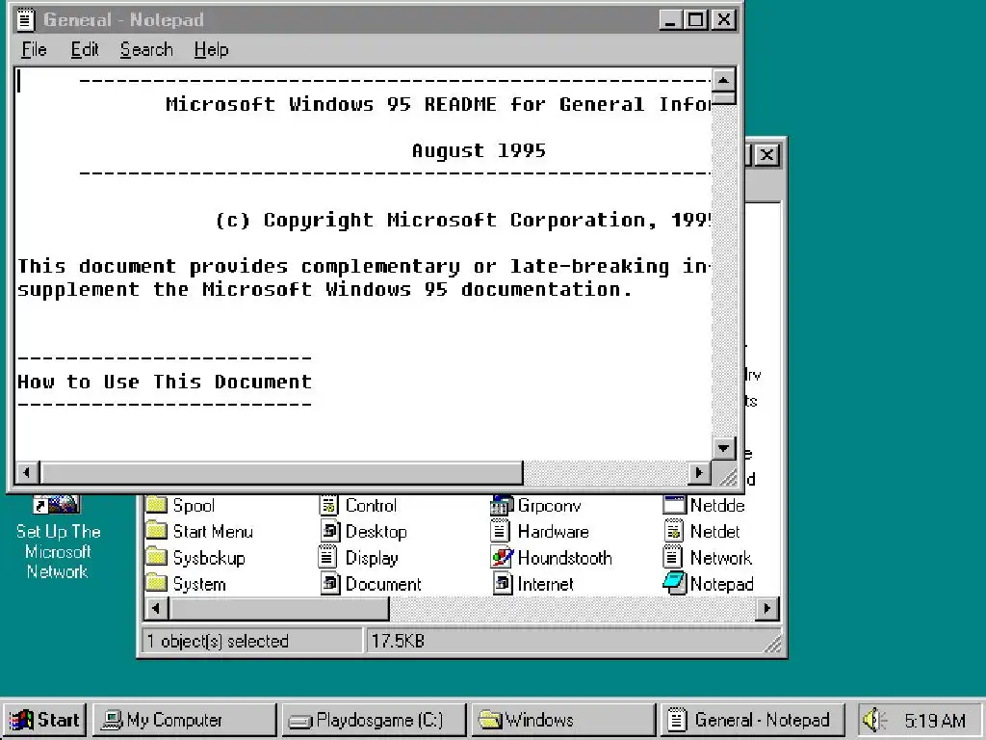
Task: Select the Sysbckup folder icon
Action: coord(157,558)
